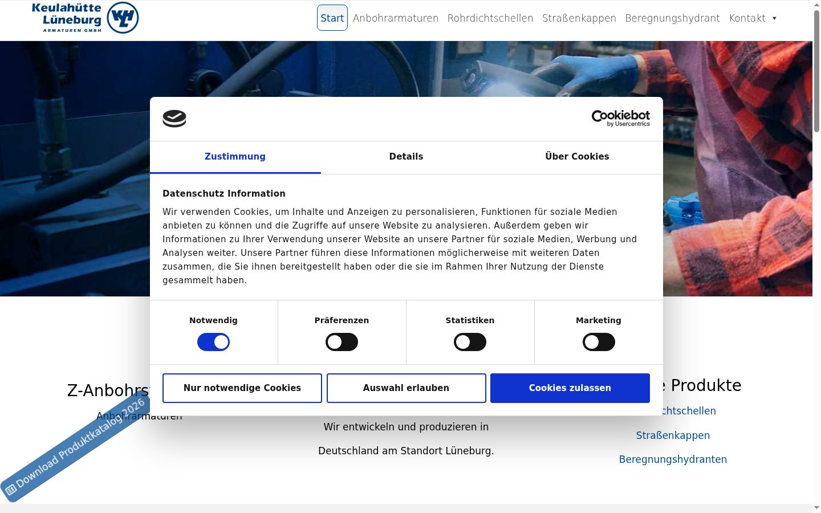Click the scrollbar down arrow
Screen dimensions: 821x513
point(816,508)
